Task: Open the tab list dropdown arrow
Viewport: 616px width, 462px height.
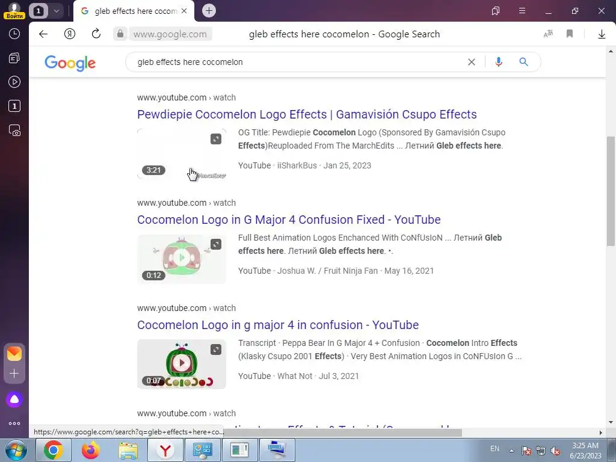Action: (x=56, y=11)
